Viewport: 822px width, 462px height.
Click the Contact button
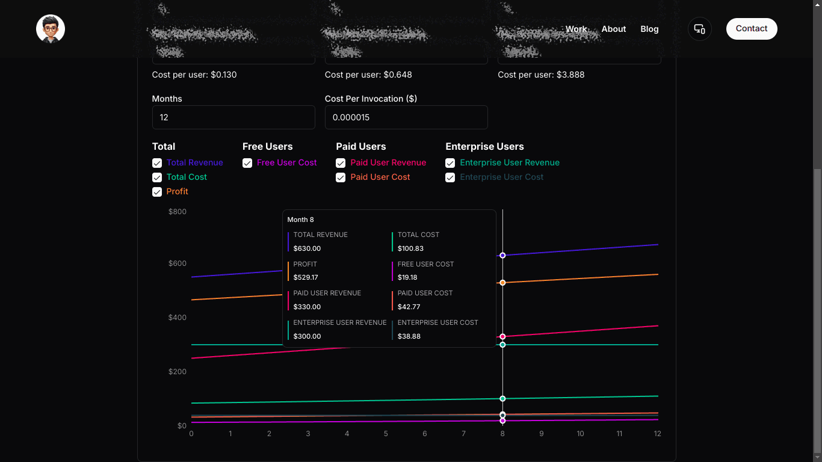751,28
